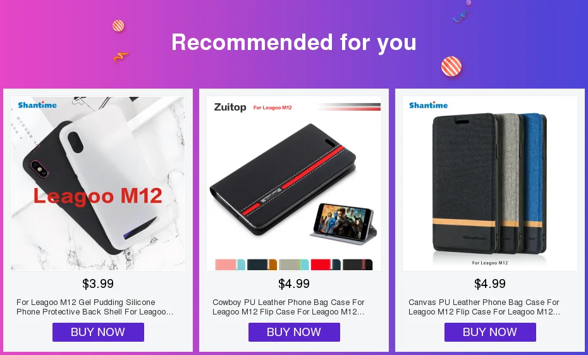Open the Gel Pudding Silicone product title link
Screen dimensions: 588x355
click(95, 307)
